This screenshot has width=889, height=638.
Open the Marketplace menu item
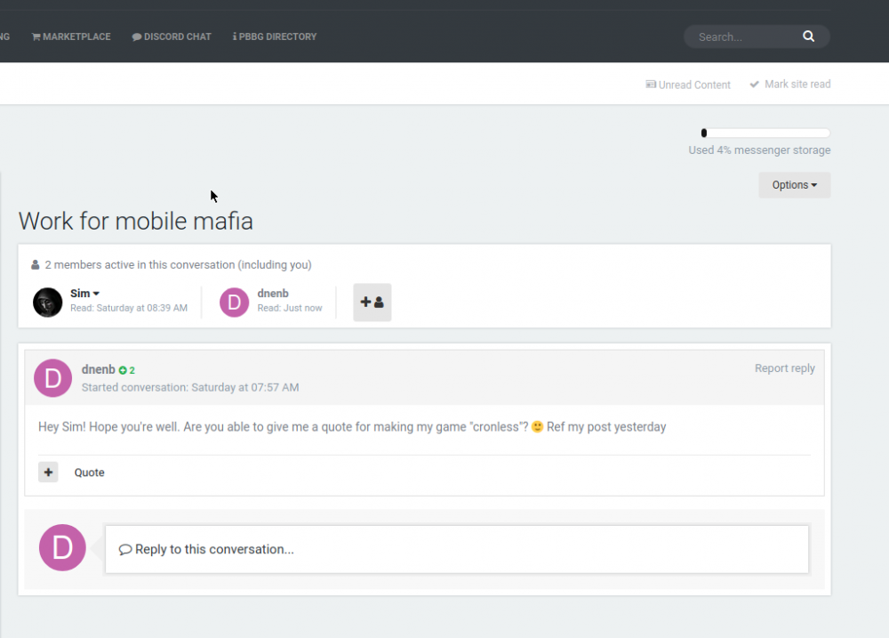71,36
